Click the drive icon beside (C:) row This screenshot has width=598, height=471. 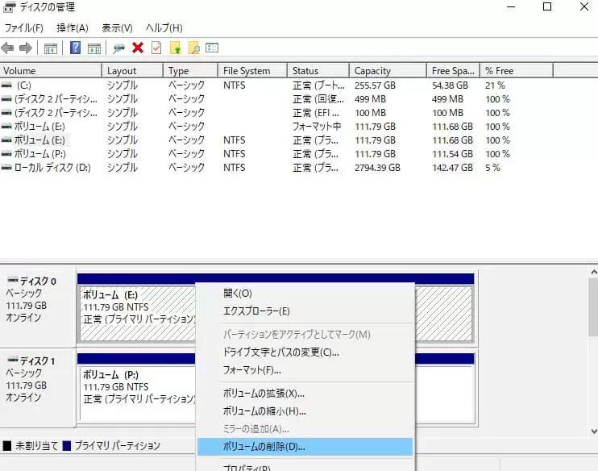(x=6, y=85)
